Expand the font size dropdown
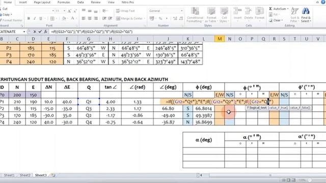Viewport: 326px width, 183px height. 65,11
